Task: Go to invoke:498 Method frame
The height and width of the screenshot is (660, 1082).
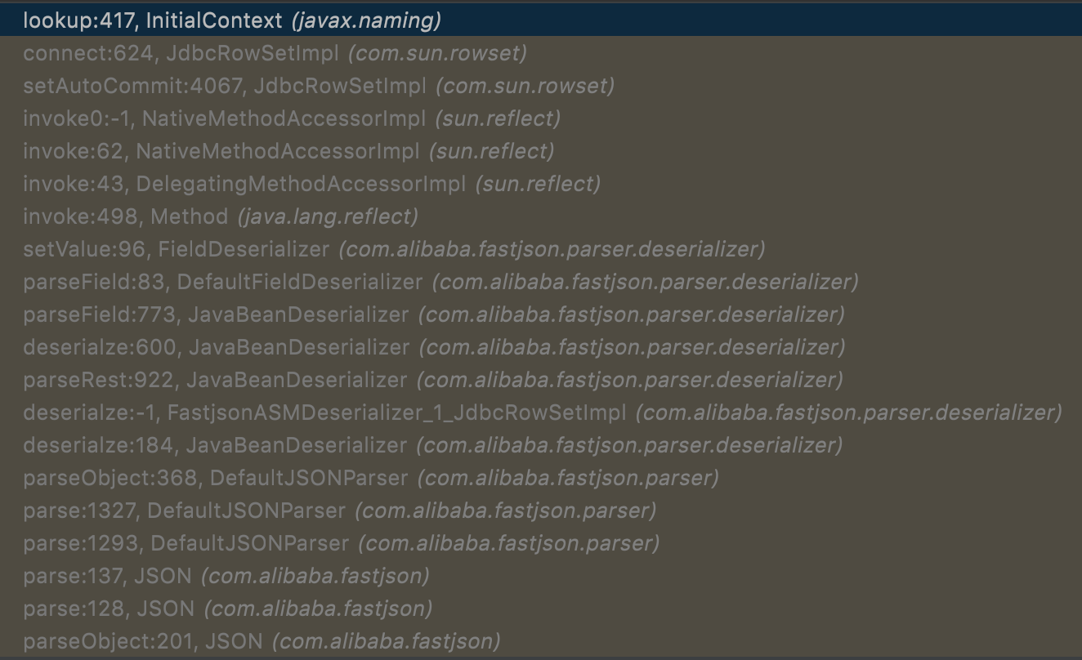Action: [221, 216]
